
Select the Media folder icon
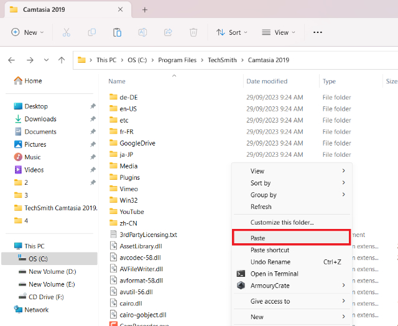pos(113,165)
